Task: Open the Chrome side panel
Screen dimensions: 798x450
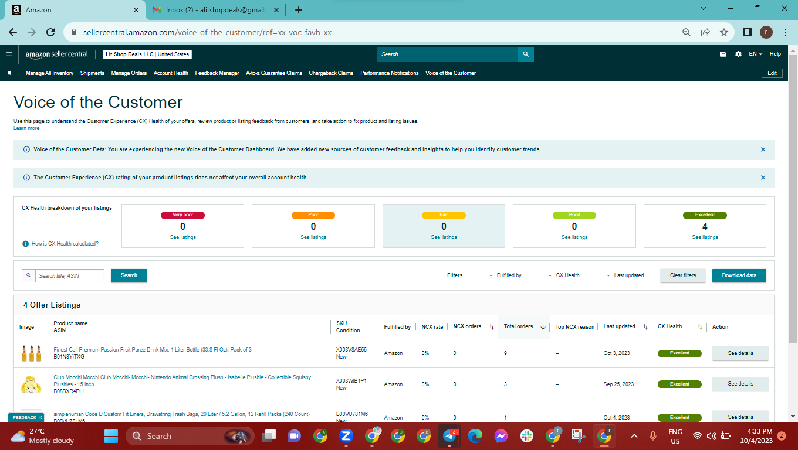Action: [748, 33]
